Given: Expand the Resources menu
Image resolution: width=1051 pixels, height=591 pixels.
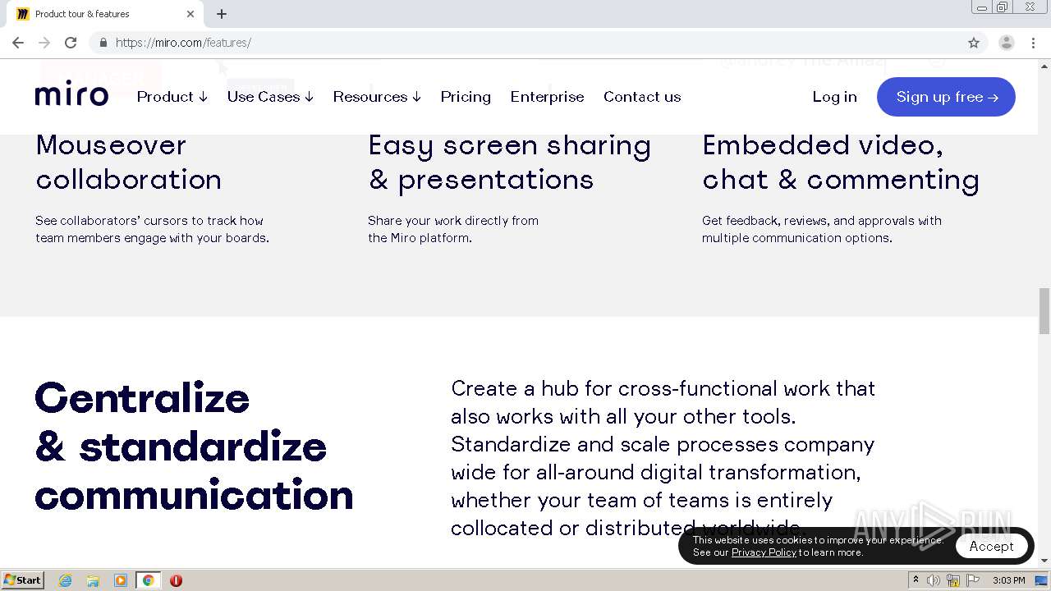Looking at the screenshot, I should [377, 97].
